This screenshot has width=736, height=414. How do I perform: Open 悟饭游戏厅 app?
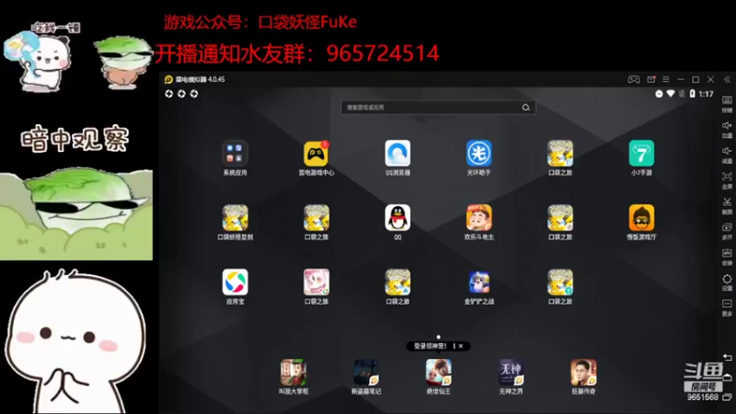641,218
